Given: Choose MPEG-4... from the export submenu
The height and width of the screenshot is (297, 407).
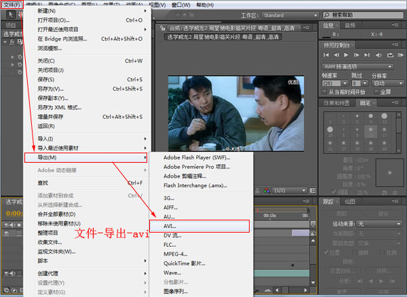Looking at the screenshot, I should pos(201,254).
